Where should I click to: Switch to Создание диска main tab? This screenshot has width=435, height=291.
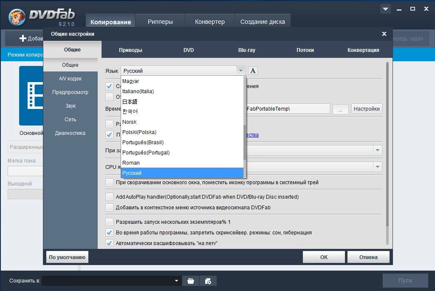263,21
